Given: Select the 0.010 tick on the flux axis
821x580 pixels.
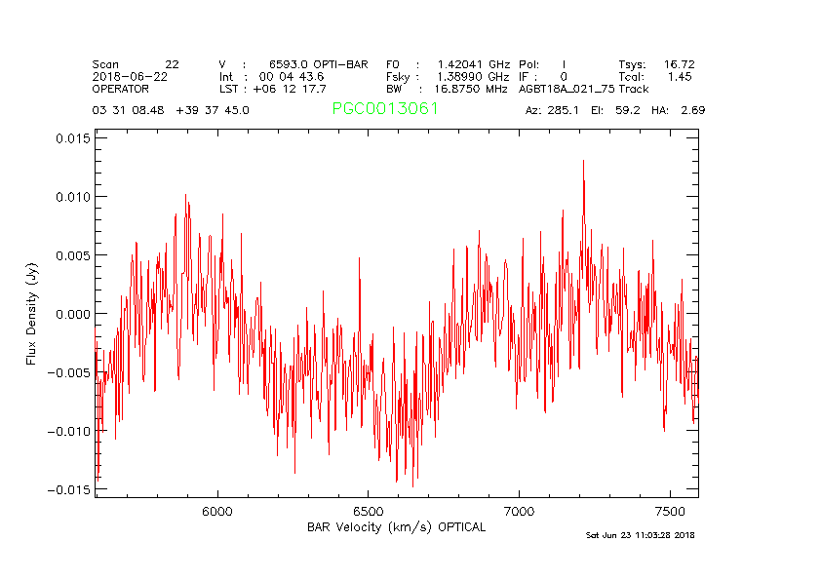Looking at the screenshot, I should pos(72,197).
